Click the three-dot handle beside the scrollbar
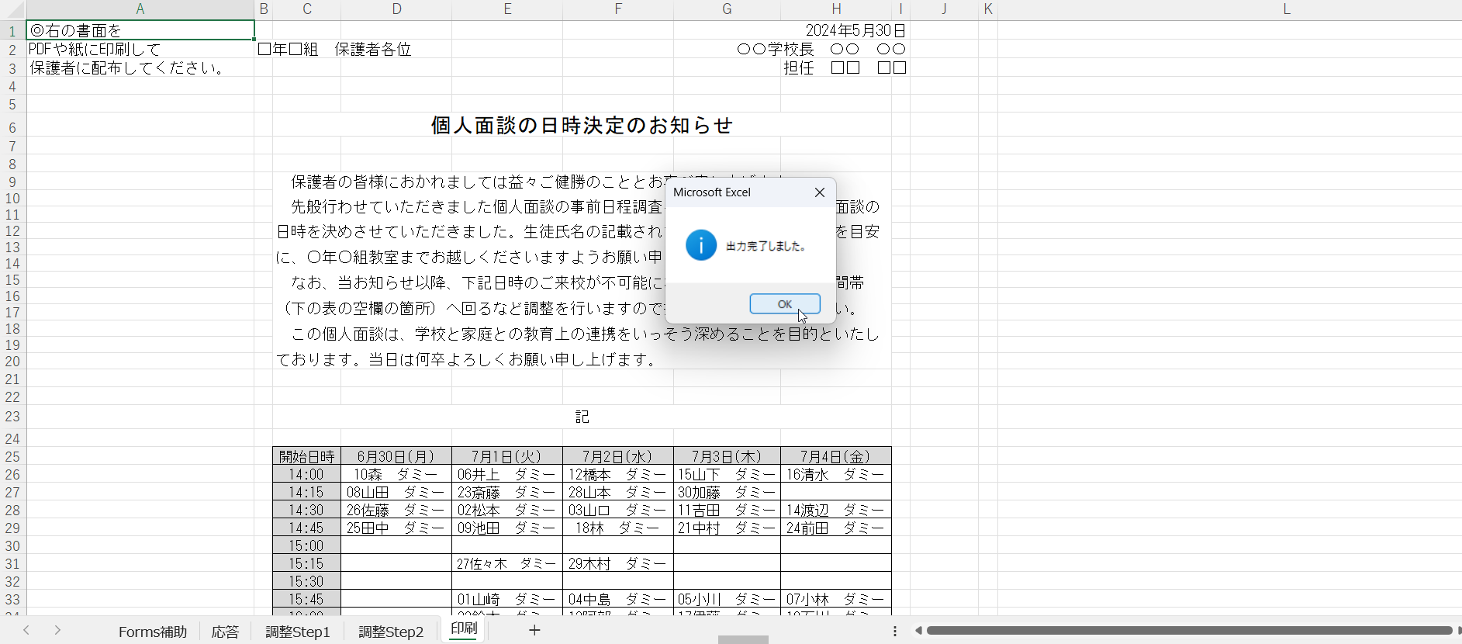Image resolution: width=1462 pixels, height=644 pixels. (x=894, y=631)
